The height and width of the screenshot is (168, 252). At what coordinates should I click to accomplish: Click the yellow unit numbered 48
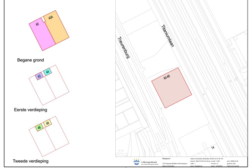[x=47, y=123]
